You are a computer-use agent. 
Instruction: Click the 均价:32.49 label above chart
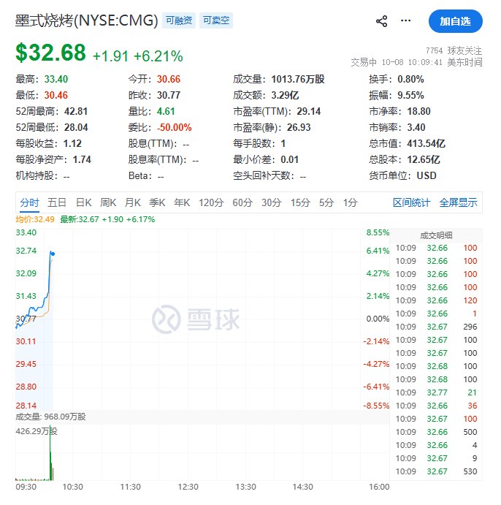point(35,220)
